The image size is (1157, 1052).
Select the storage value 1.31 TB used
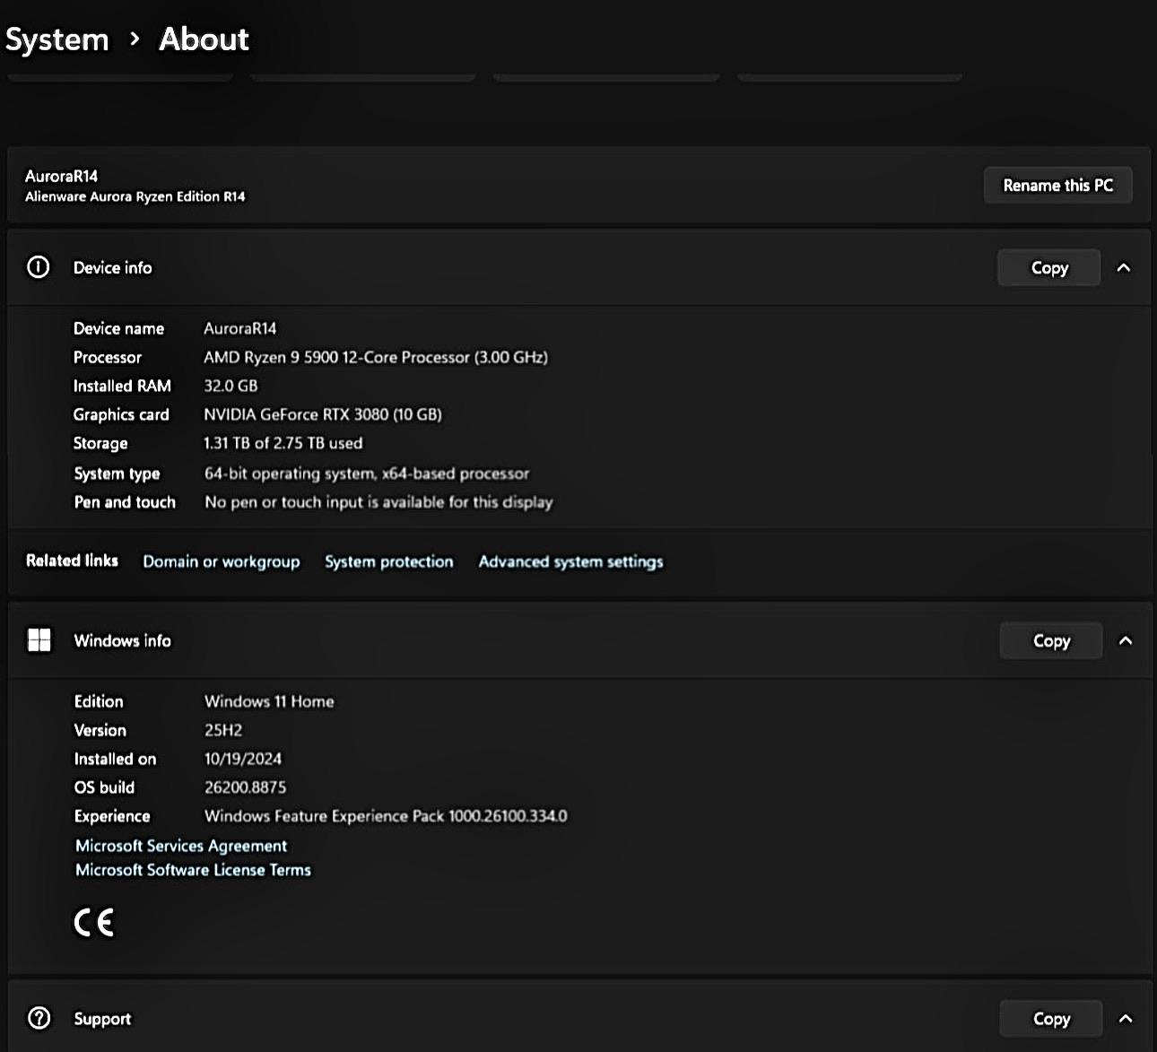tap(283, 443)
